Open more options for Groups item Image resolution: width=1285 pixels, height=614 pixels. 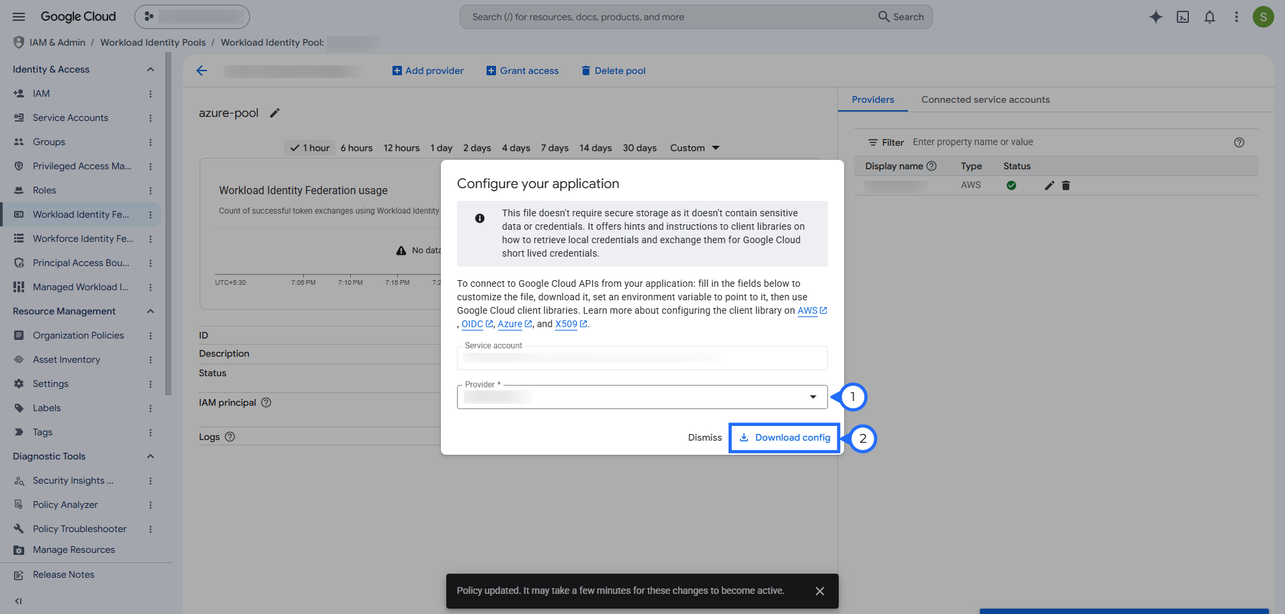pyautogui.click(x=151, y=142)
